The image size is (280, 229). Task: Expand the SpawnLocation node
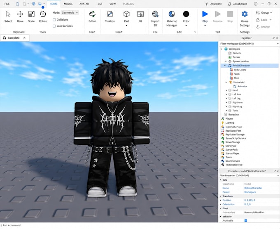(226, 61)
